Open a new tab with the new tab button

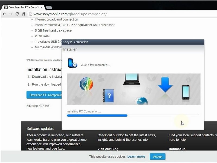49,7
